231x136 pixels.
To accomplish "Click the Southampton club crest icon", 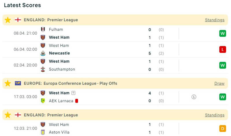I will coord(43,69).
